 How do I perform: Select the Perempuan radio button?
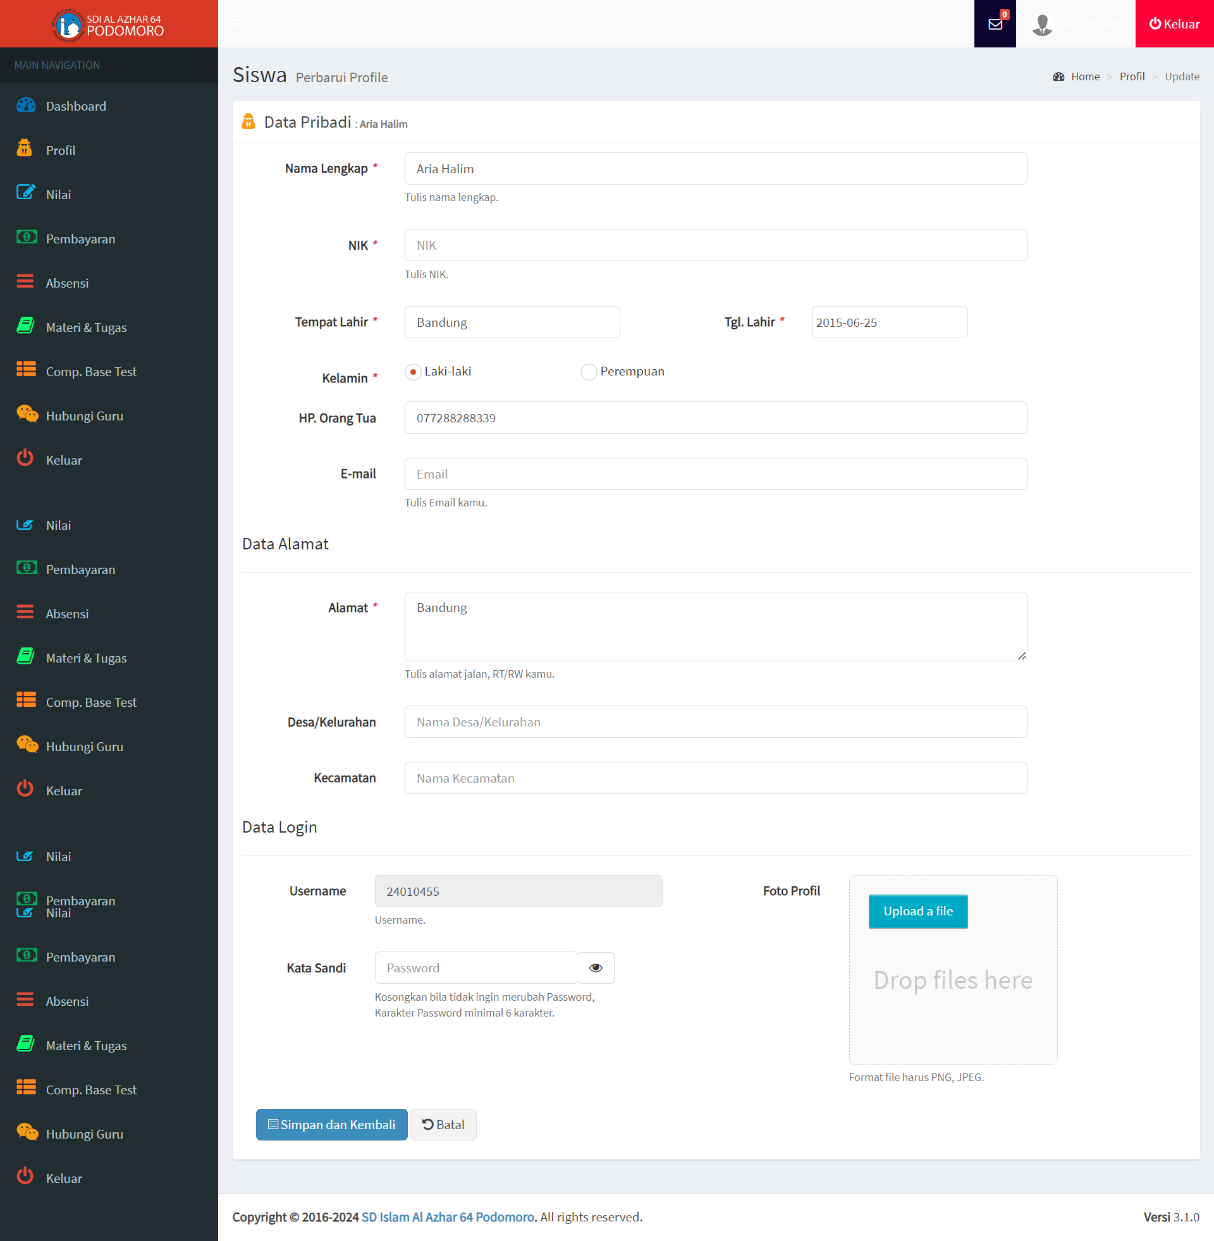pyautogui.click(x=589, y=372)
